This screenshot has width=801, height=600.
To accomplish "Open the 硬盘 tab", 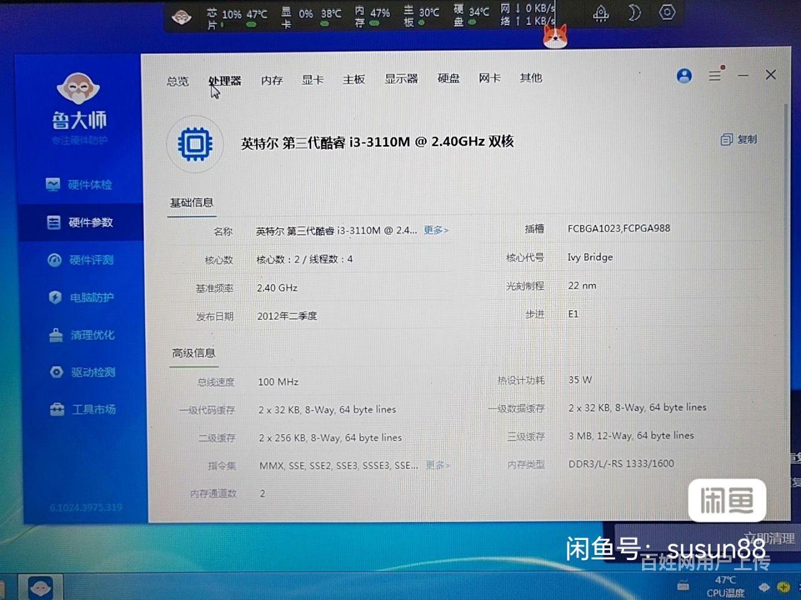I will coord(448,78).
